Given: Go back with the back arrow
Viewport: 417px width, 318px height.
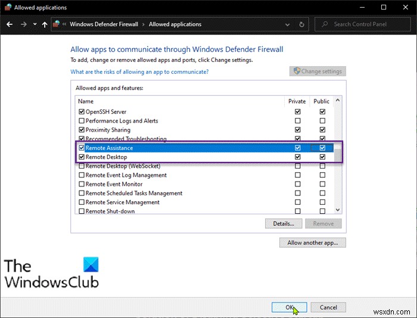Looking at the screenshot, I should 10,24.
